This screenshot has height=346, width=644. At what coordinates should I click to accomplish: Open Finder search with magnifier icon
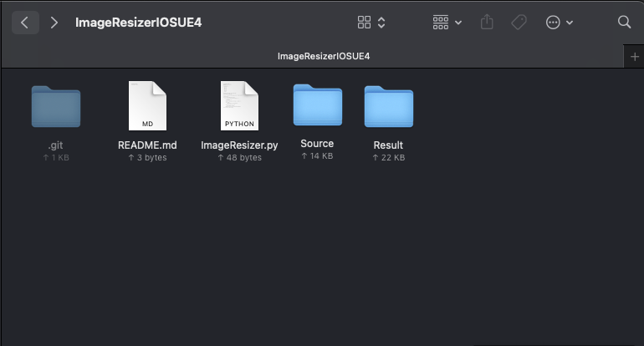pyautogui.click(x=624, y=22)
